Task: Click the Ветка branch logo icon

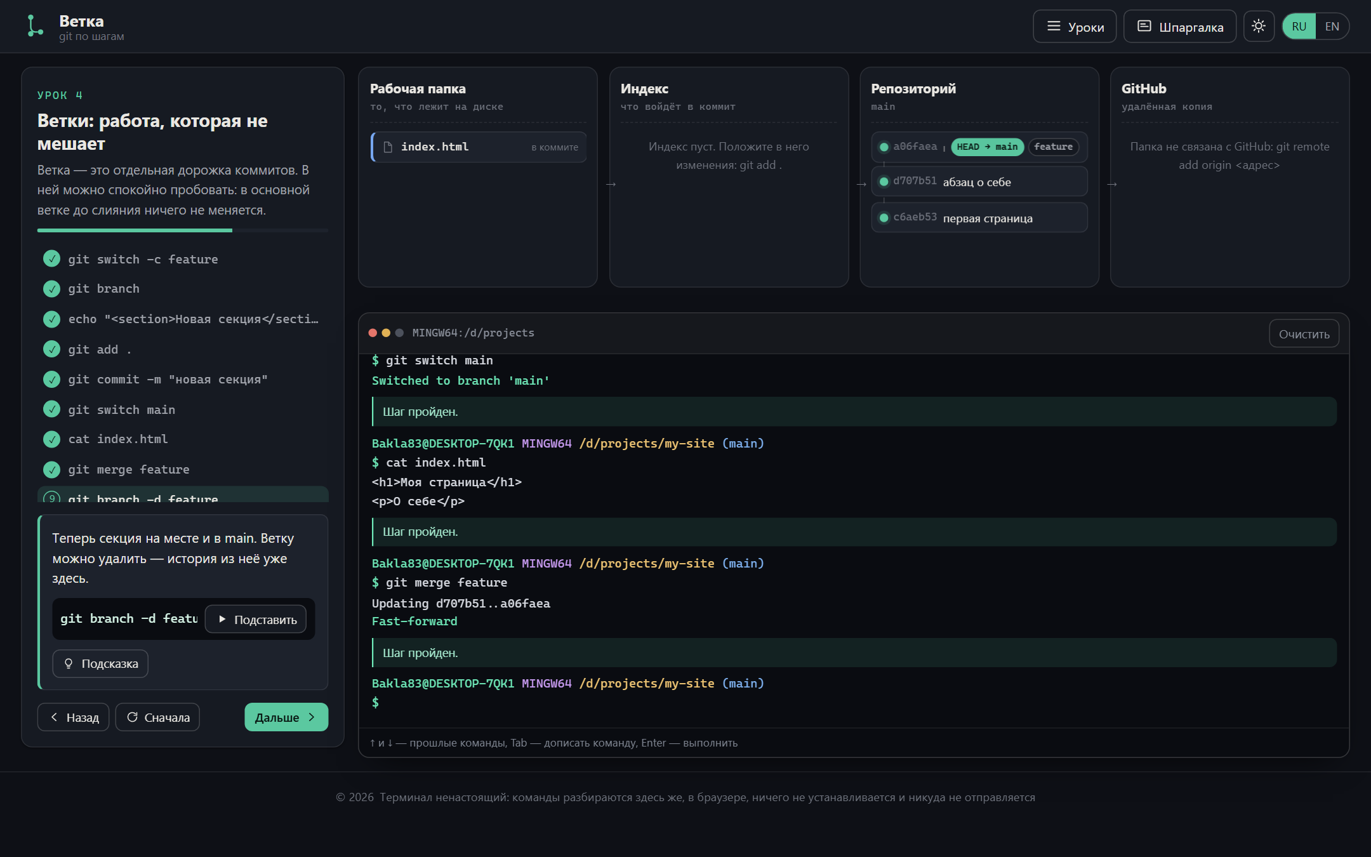Action: [x=34, y=26]
